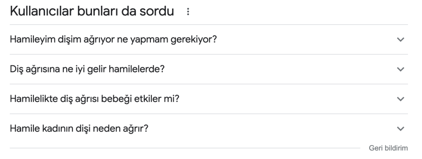Click chevron beside 'Diş ağrısına ne iyi gelir'

coord(401,69)
